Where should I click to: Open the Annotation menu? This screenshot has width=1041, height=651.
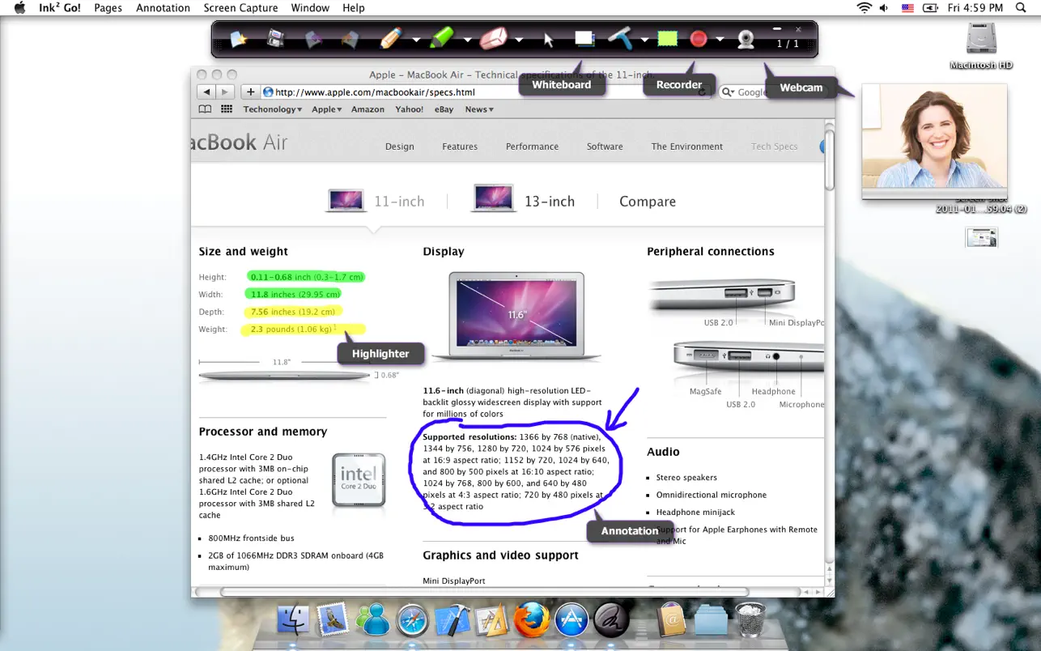point(163,8)
